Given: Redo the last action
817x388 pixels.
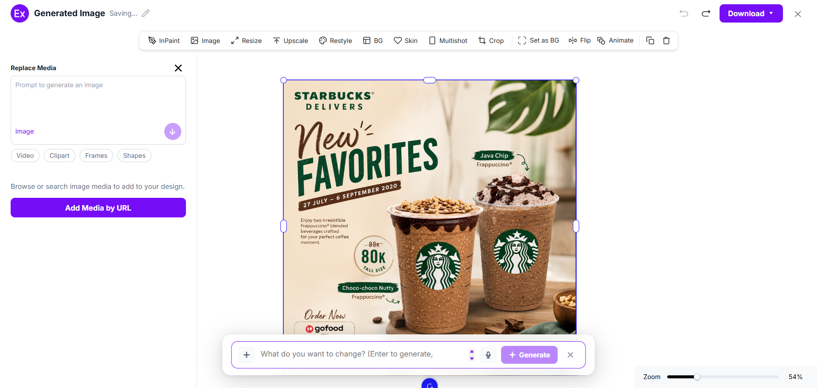Looking at the screenshot, I should (x=706, y=13).
